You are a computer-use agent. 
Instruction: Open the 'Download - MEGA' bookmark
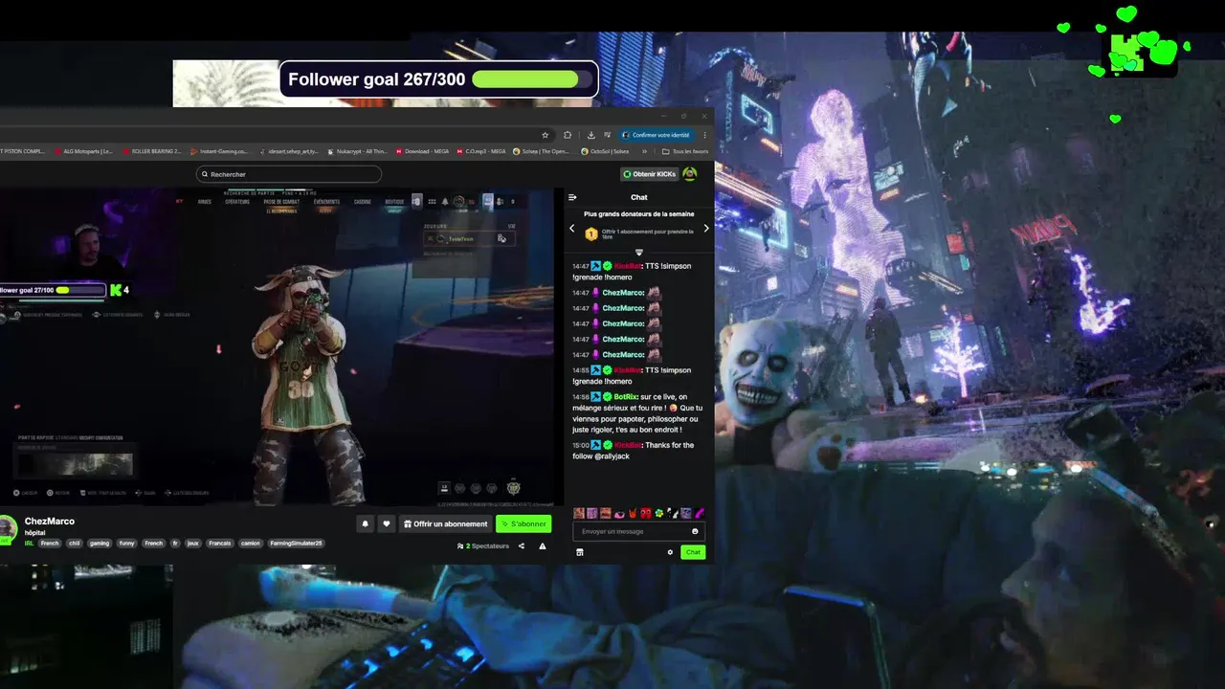coord(422,151)
